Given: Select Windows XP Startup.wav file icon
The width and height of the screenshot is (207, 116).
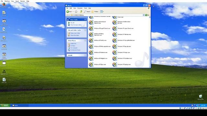Looking at the screenshot, I should click(x=114, y=64).
